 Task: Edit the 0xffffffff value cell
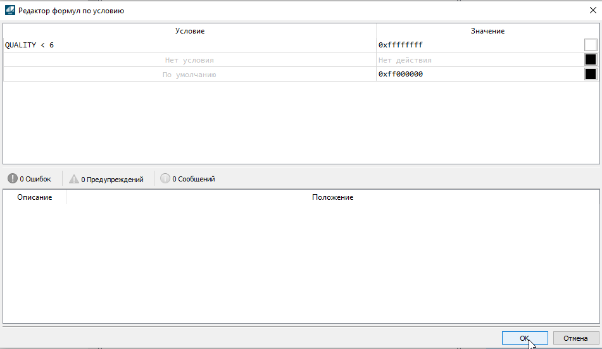point(479,45)
